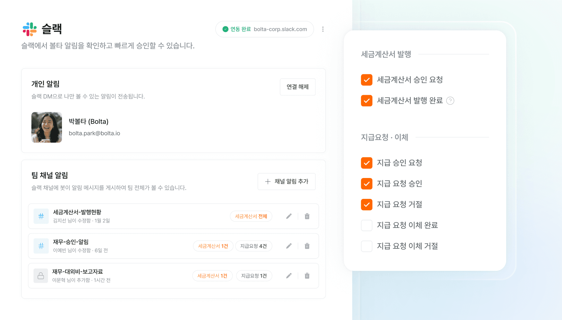This screenshot has height=320, width=562.
Task: Click 지급요청 4건 tag
Action: (254, 246)
